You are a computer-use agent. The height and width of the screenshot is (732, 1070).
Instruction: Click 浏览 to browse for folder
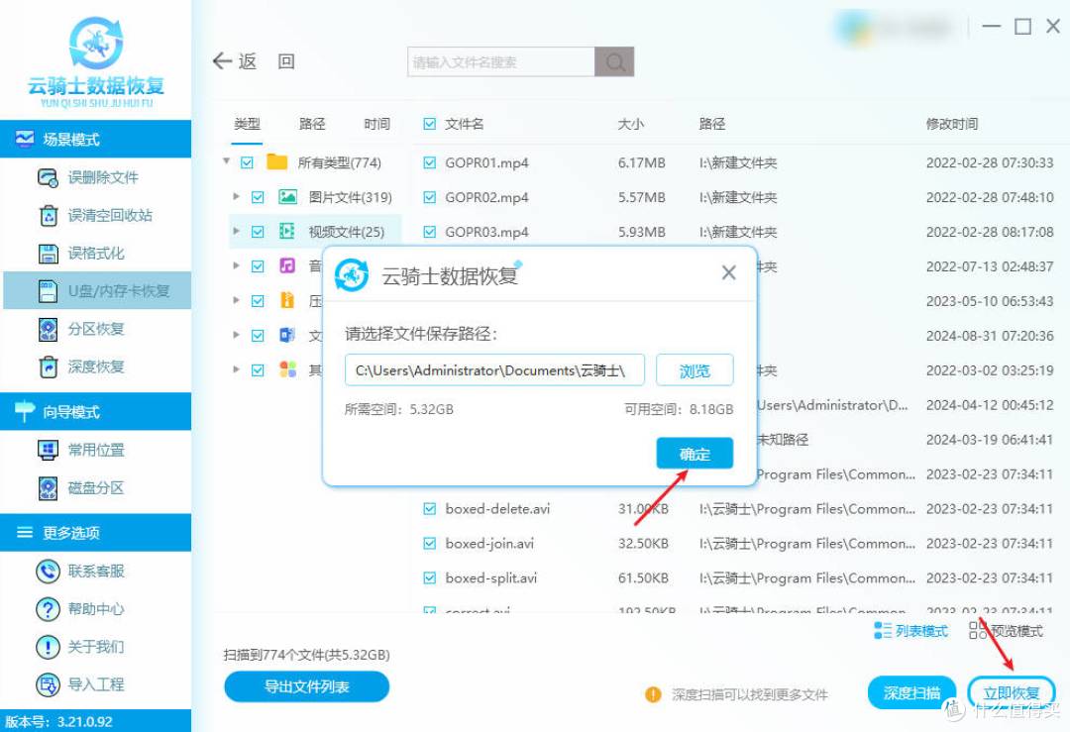(695, 370)
